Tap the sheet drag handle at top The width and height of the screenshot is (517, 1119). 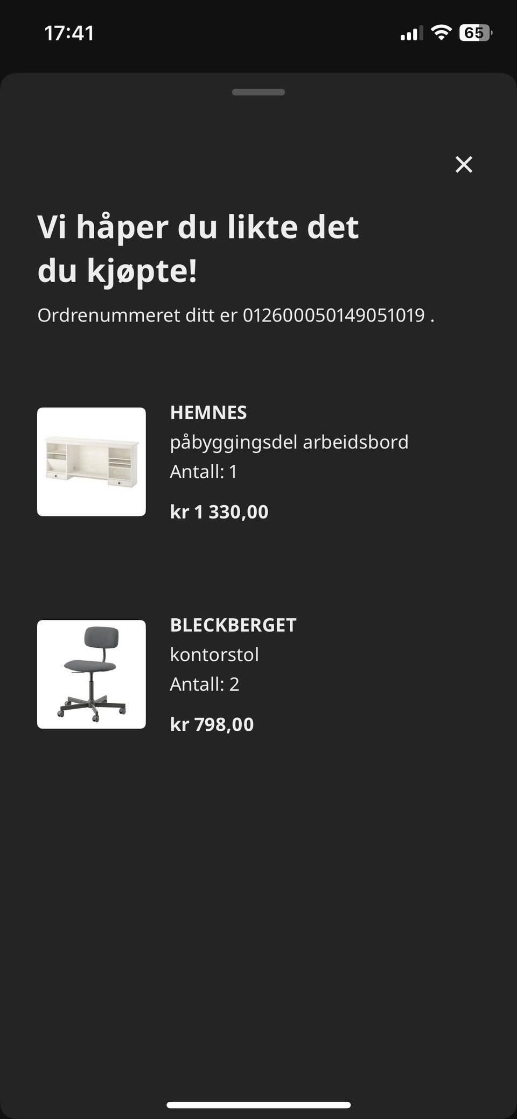258,92
